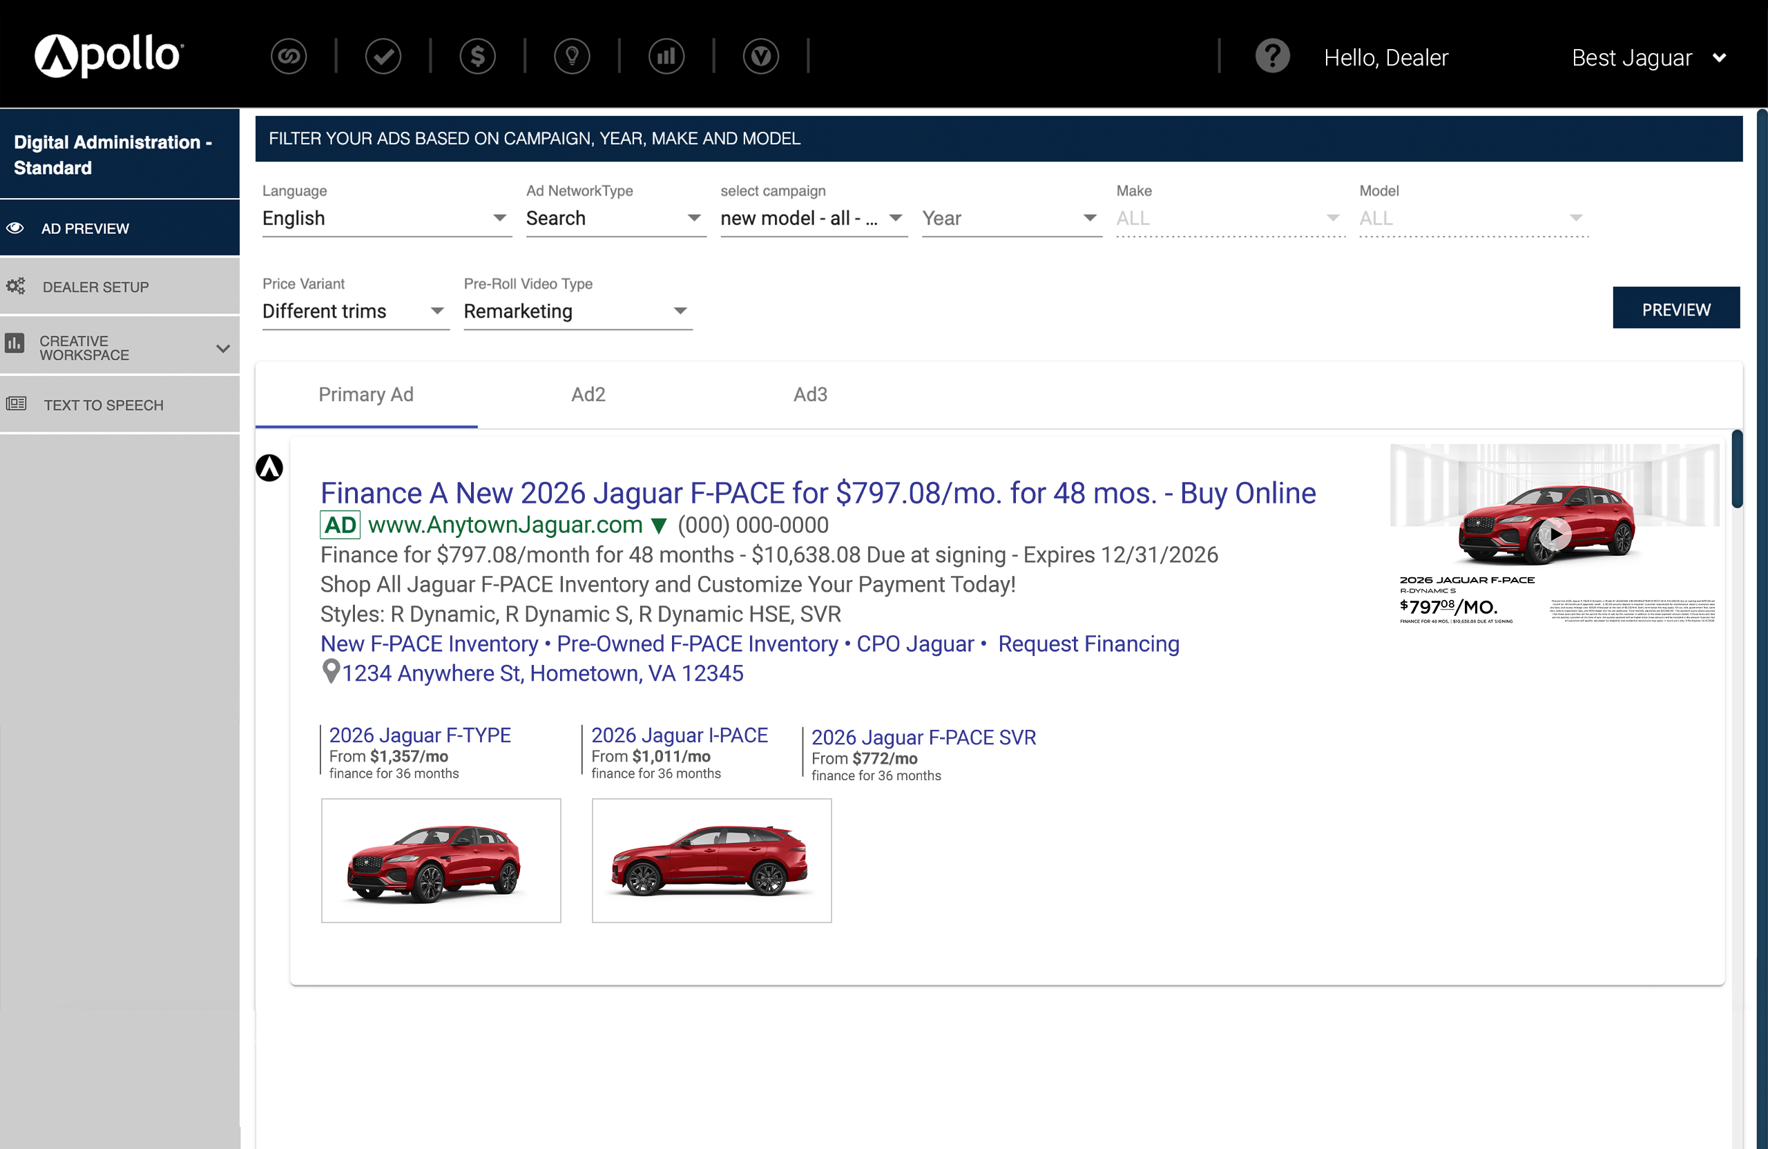Open the Price Variant dropdown
The image size is (1768, 1149).
[x=354, y=311]
